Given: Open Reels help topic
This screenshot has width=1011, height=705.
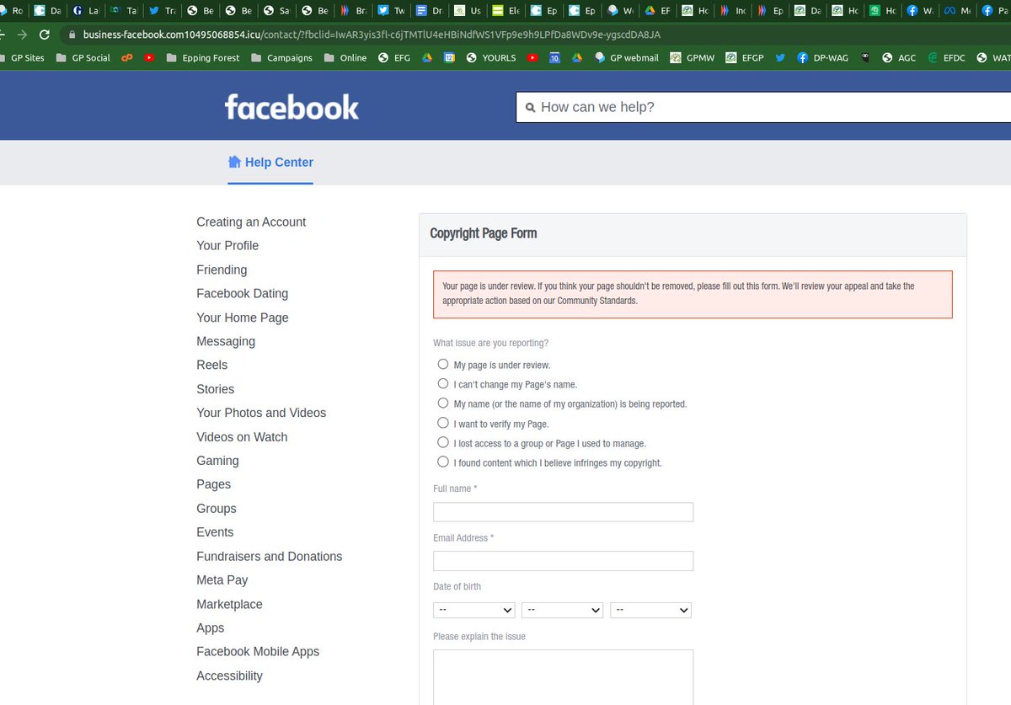Looking at the screenshot, I should (x=212, y=365).
